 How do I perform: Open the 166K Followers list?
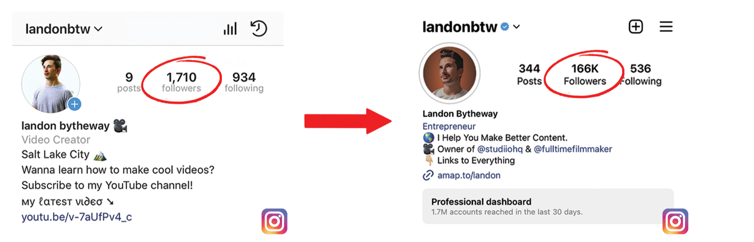(585, 75)
